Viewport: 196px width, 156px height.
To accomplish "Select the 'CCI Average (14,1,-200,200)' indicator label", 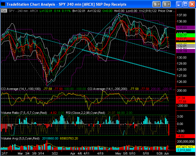I will pos(107,89).
